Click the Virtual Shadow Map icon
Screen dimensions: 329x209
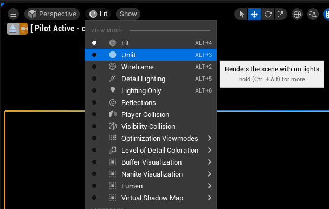(113, 198)
